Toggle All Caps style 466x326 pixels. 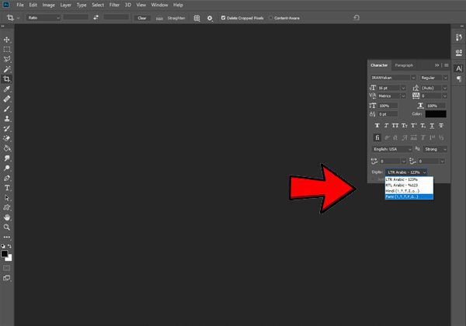(x=395, y=126)
